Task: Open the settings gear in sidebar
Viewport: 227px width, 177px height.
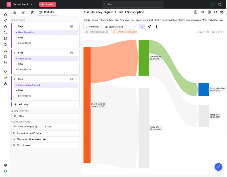Action: 5,165
